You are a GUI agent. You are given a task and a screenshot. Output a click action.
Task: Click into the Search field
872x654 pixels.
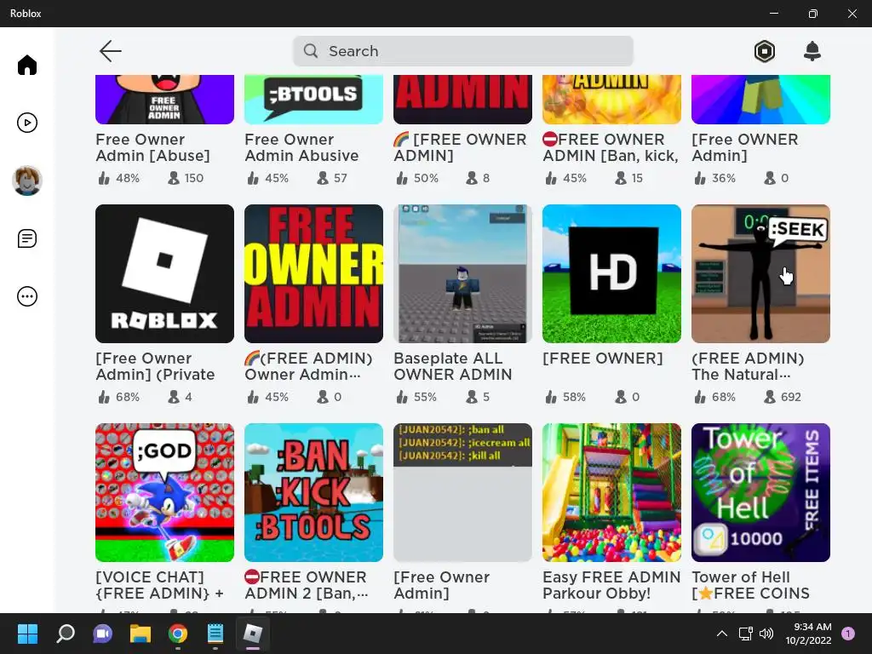pyautogui.click(x=462, y=51)
